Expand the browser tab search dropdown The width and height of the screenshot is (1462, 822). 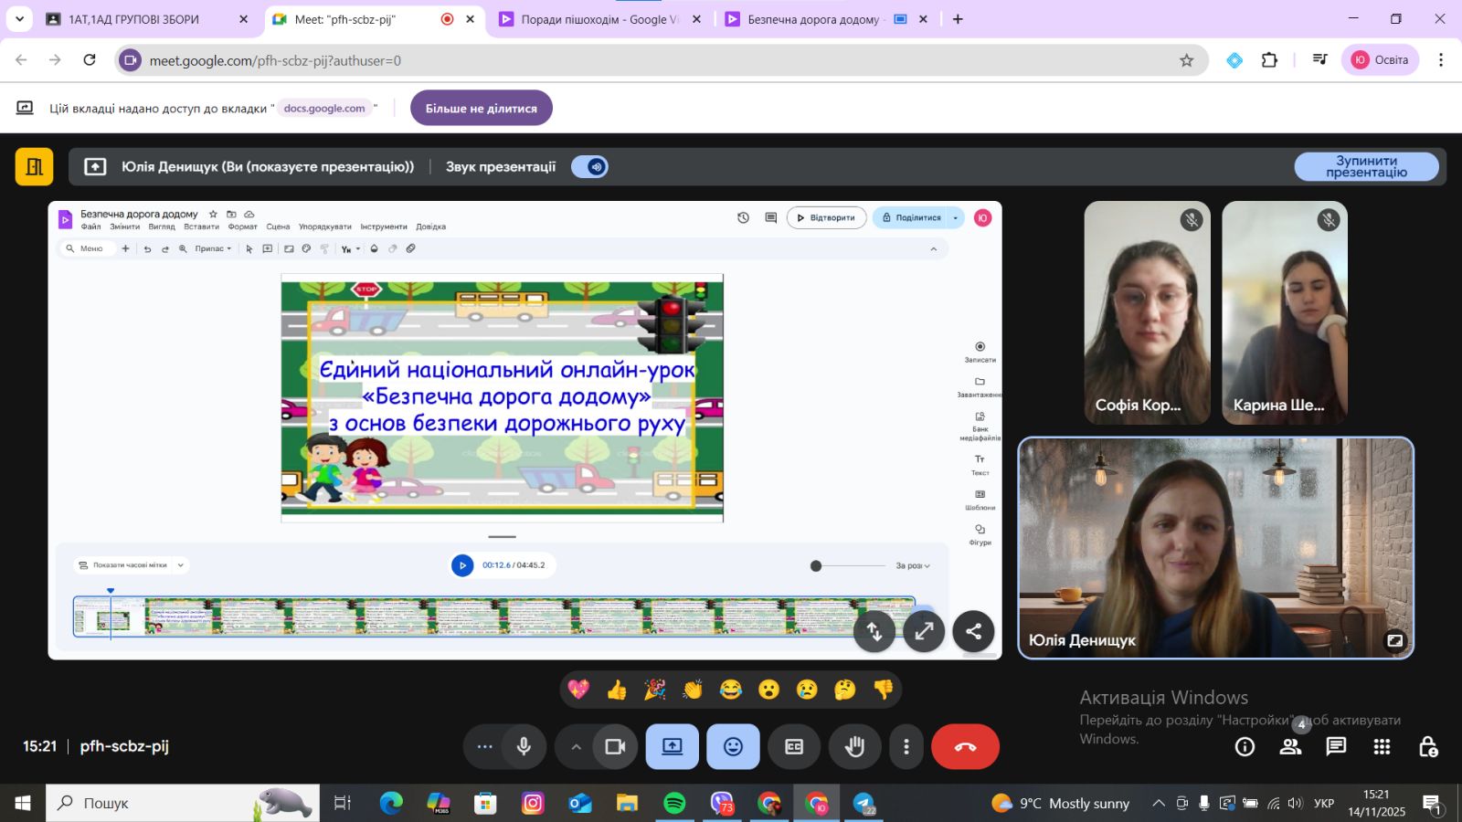pyautogui.click(x=19, y=19)
